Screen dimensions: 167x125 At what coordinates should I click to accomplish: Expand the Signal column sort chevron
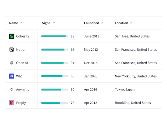(x=54, y=23)
